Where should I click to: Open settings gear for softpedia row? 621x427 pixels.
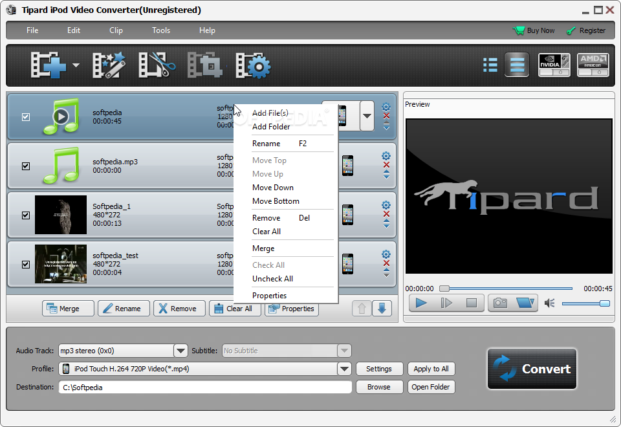386,107
